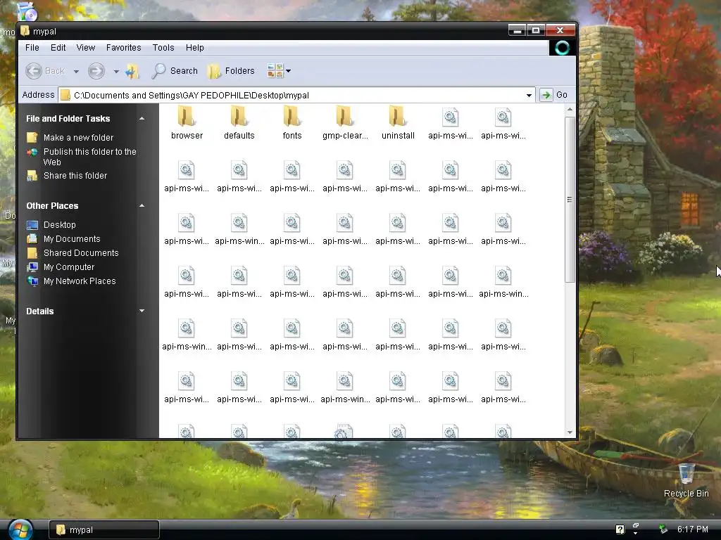Open the Forward history dropdown arrow

116,71
